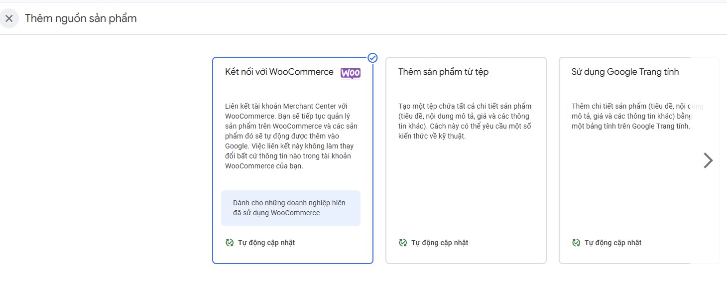Click the selected checkmark on WooCommerce card

[372, 58]
